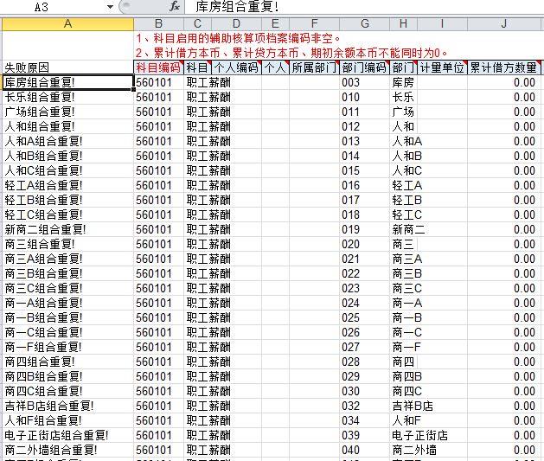Screen dimensions: 544x461
Task: Click the 所属部门 header cell
Action: 314,67
